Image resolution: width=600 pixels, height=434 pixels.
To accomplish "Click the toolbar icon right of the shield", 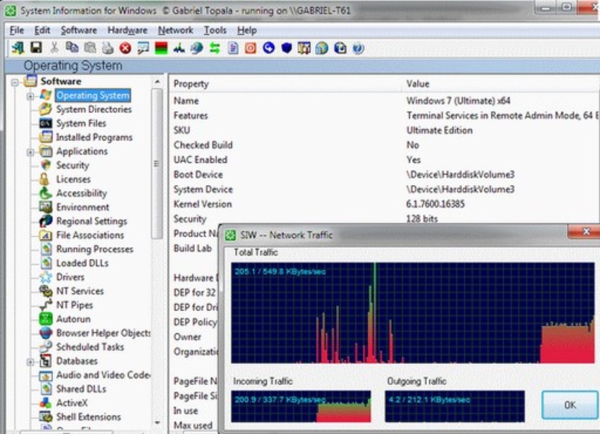I will pos(304,48).
